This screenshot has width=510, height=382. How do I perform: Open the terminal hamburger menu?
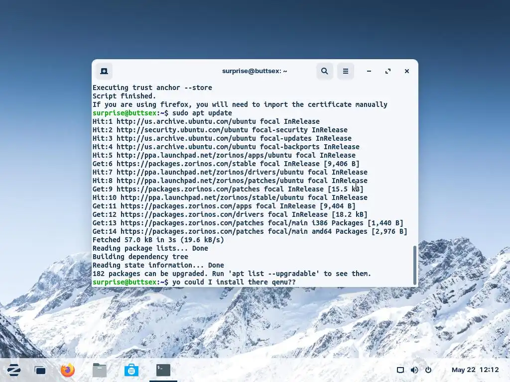[x=346, y=71]
